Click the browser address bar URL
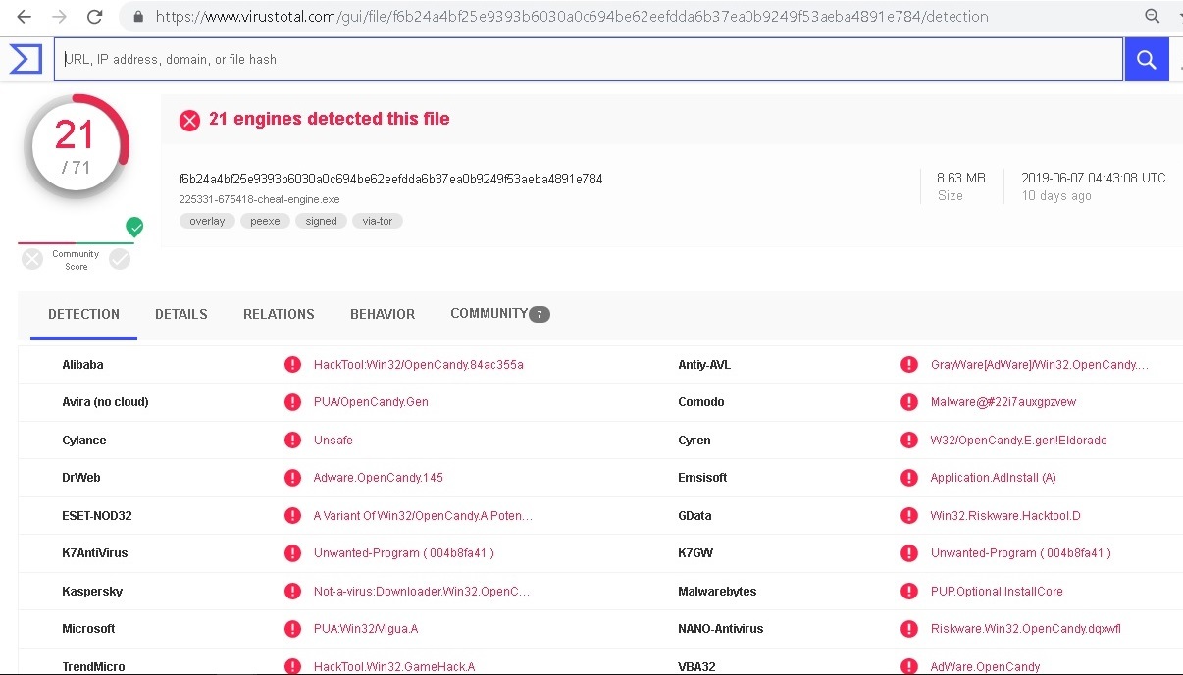1183x675 pixels. (571, 17)
